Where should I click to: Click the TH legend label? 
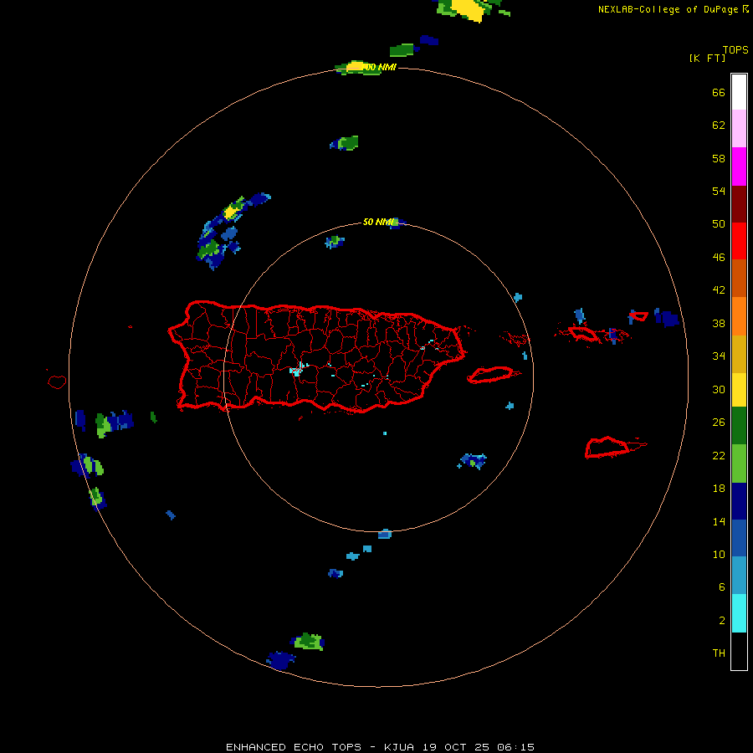tap(719, 653)
